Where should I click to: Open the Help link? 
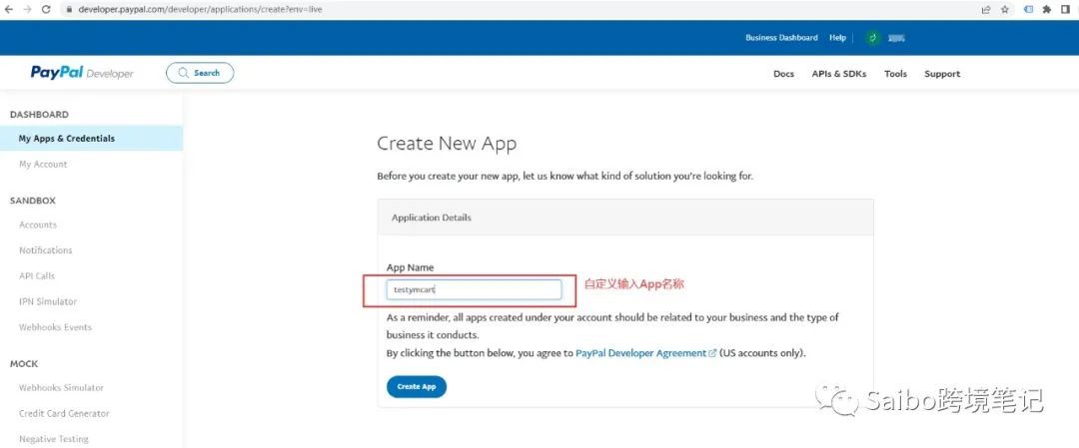point(837,38)
